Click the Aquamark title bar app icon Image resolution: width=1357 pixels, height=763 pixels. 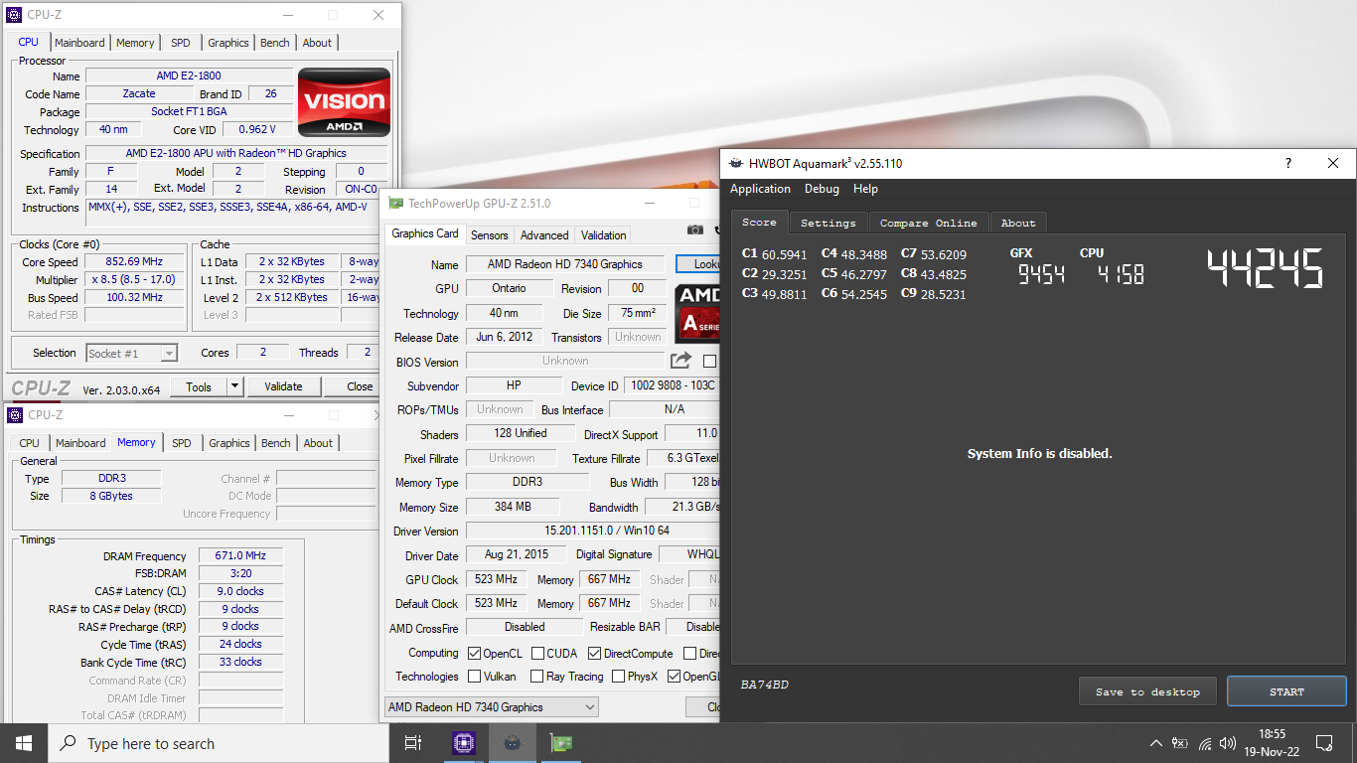point(735,164)
